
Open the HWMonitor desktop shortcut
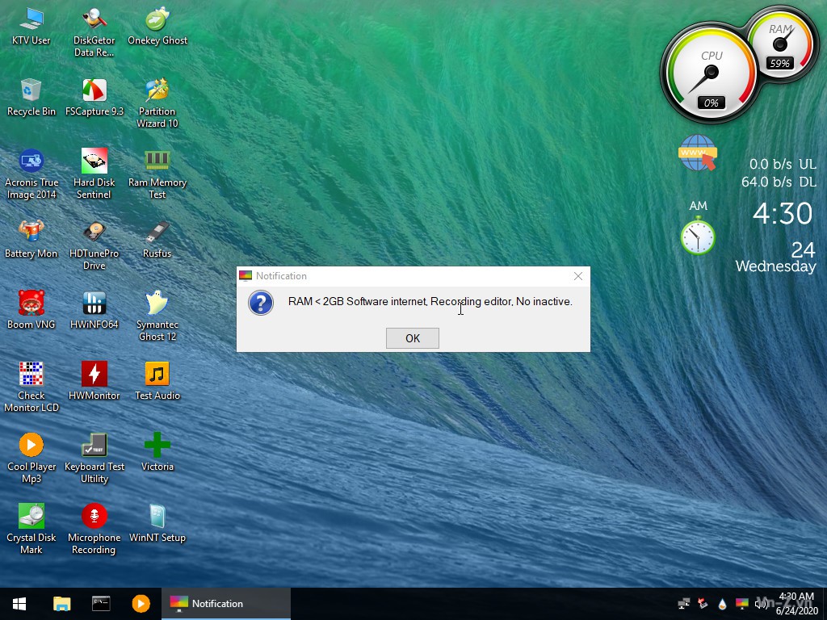click(94, 375)
